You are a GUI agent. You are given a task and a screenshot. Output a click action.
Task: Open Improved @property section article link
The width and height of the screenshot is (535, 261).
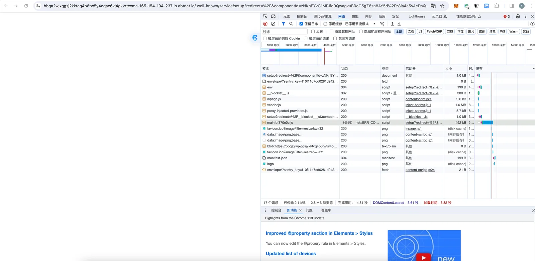click(319, 233)
